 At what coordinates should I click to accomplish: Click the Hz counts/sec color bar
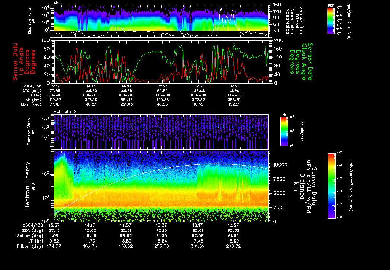click(x=284, y=131)
